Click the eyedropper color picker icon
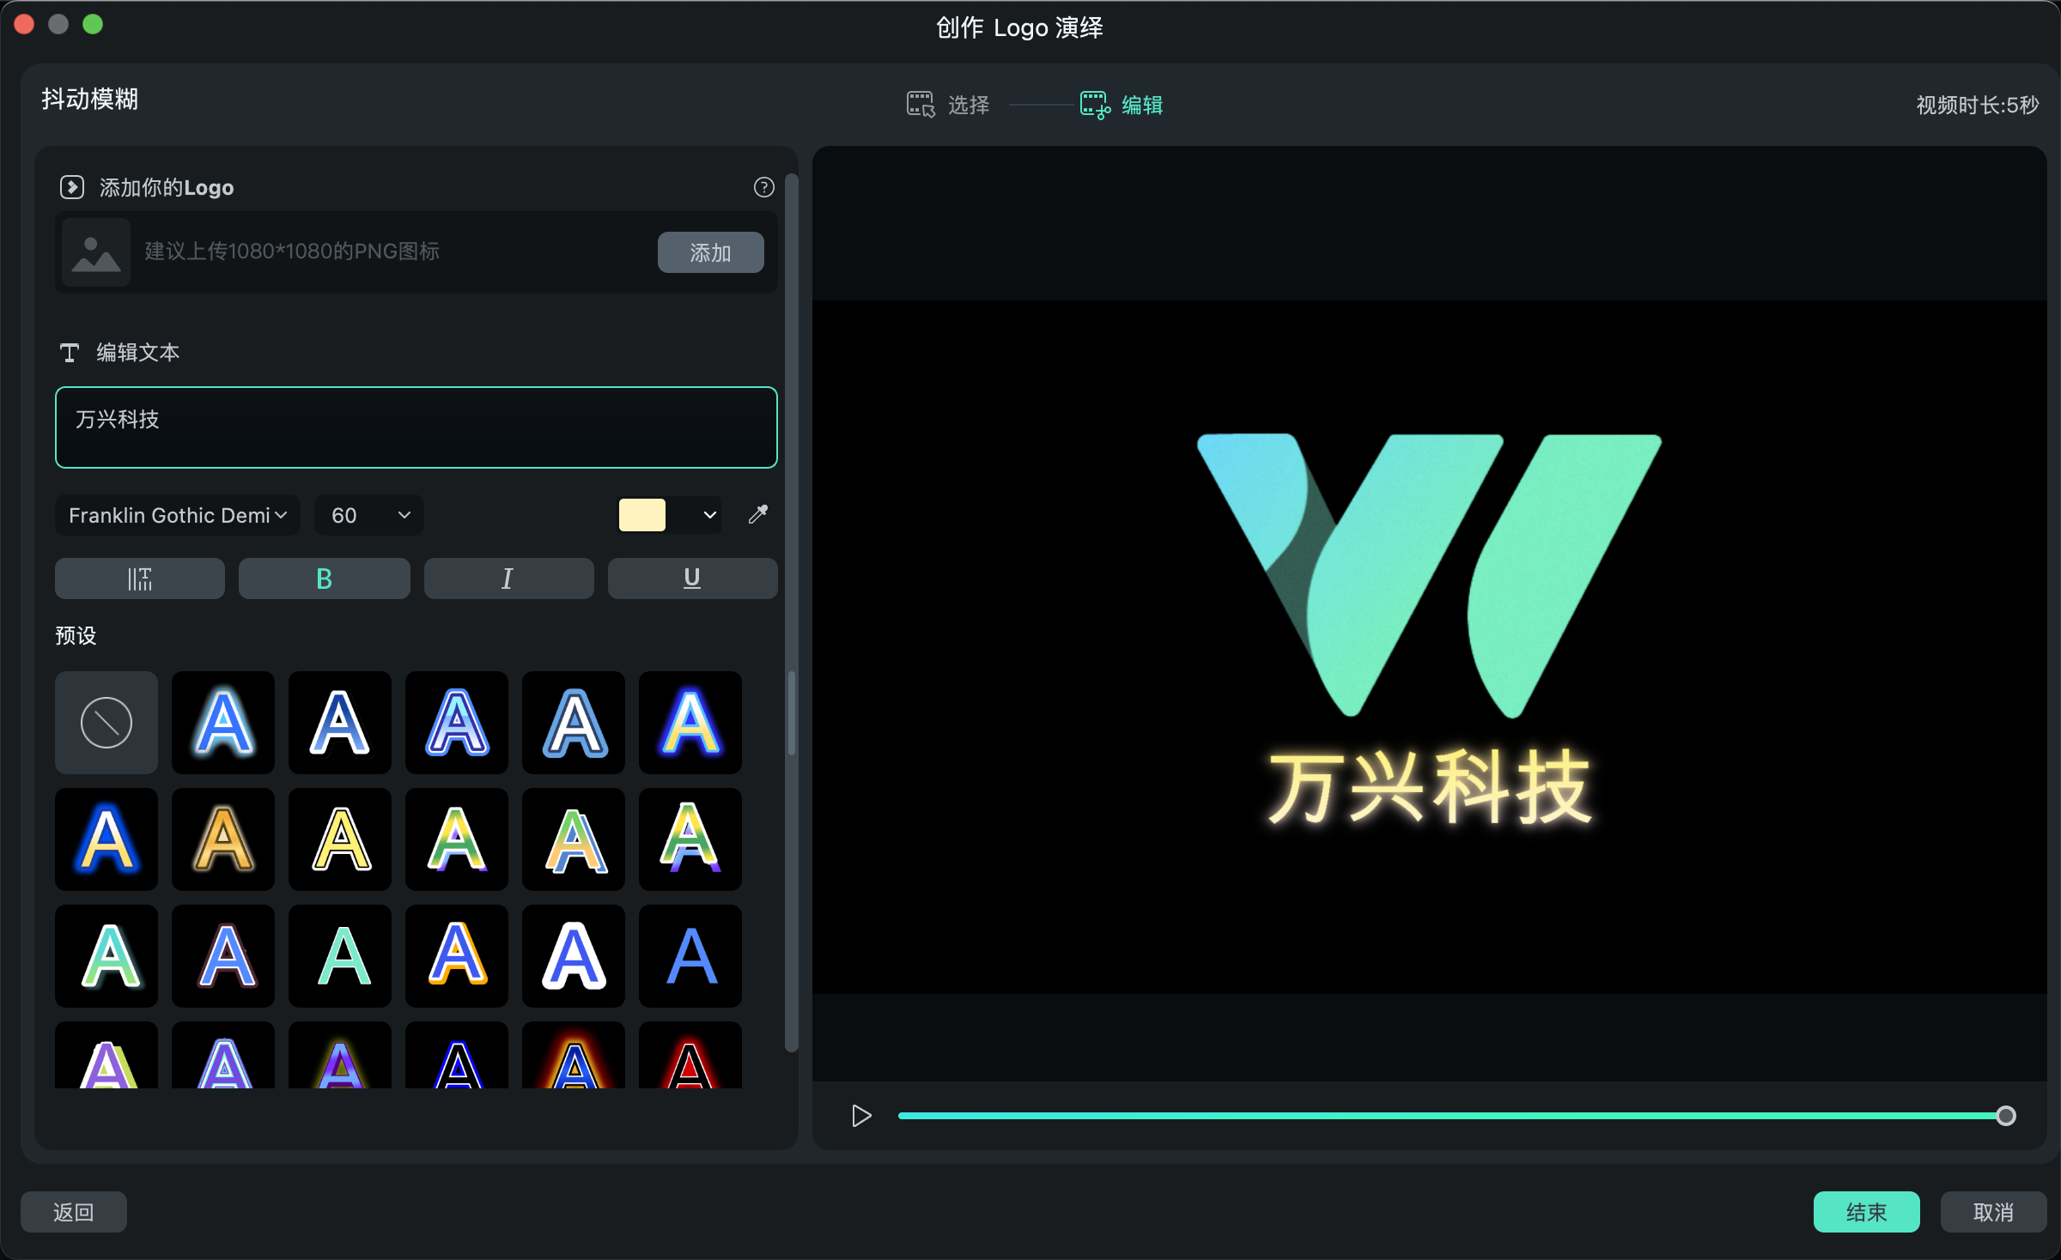Viewport: 2061px width, 1260px height. (758, 515)
